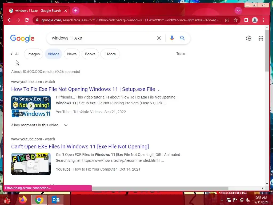273x205 pixels.
Task: Reload the page with the refresh icon
Action: pos(27,20)
